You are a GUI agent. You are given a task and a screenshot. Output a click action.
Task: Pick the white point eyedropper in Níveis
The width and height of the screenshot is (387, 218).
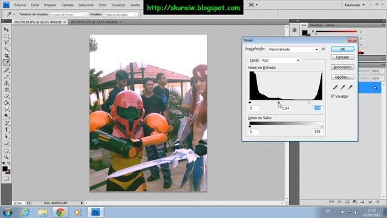tap(351, 87)
